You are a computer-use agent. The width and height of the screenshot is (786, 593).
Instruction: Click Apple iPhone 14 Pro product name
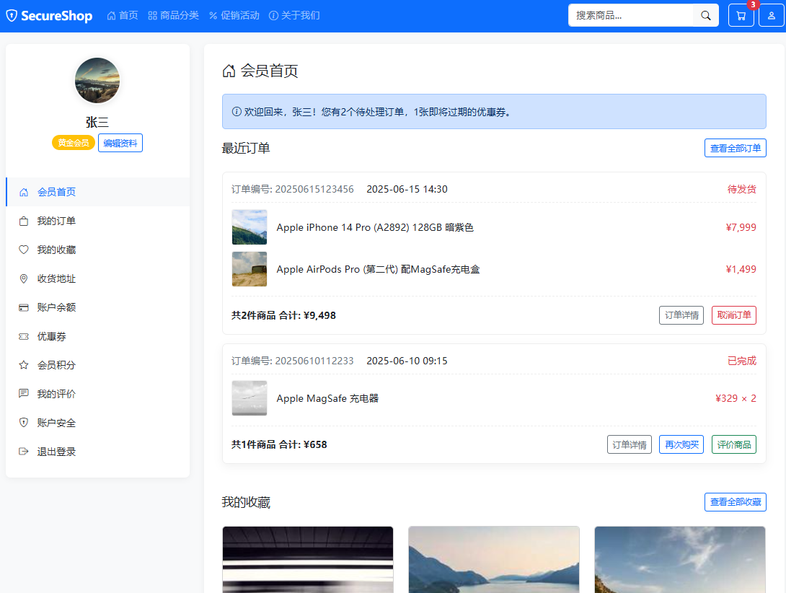(x=375, y=228)
